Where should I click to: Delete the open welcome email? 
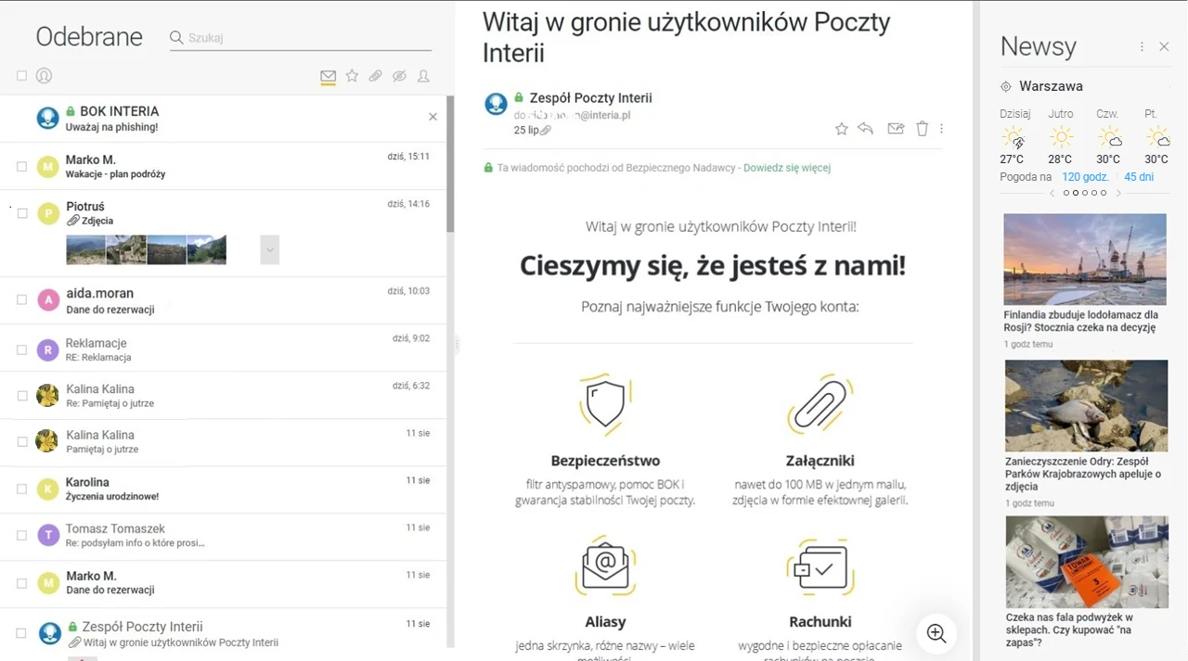[x=922, y=129]
